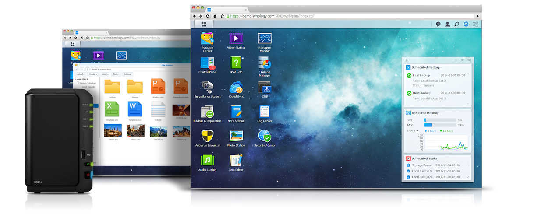Click the Tools menu in File Station

pos(116,74)
